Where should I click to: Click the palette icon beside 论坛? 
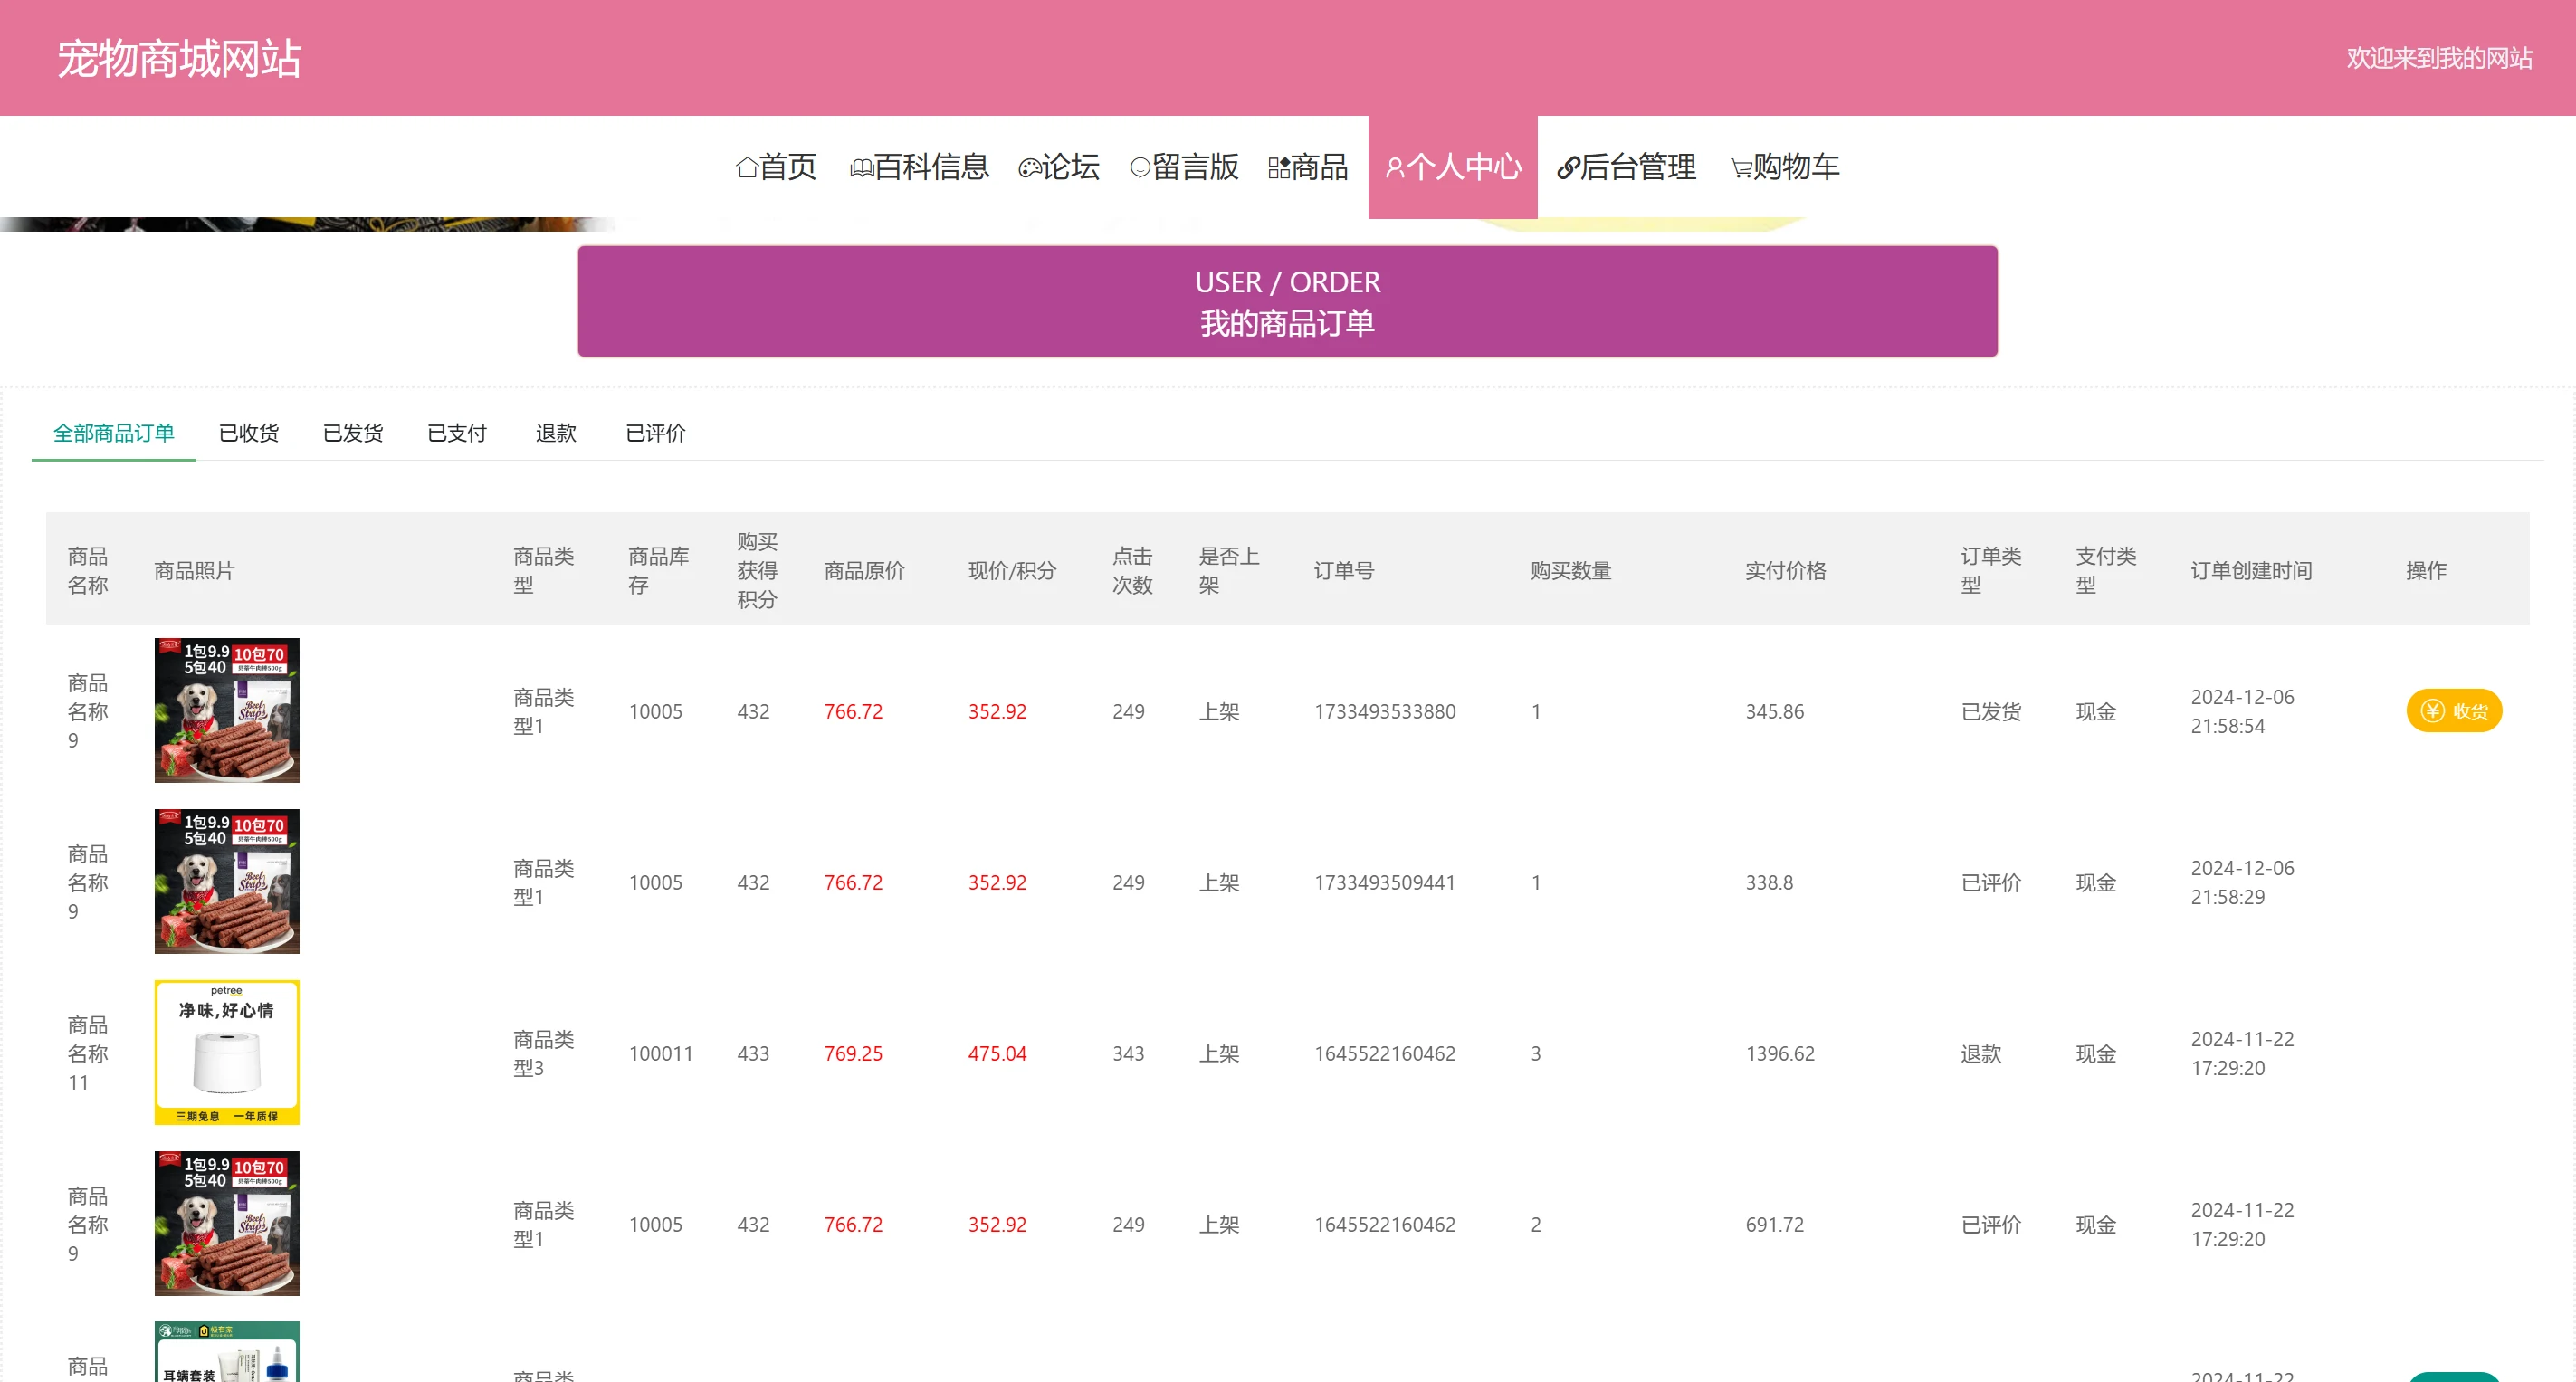click(1029, 168)
